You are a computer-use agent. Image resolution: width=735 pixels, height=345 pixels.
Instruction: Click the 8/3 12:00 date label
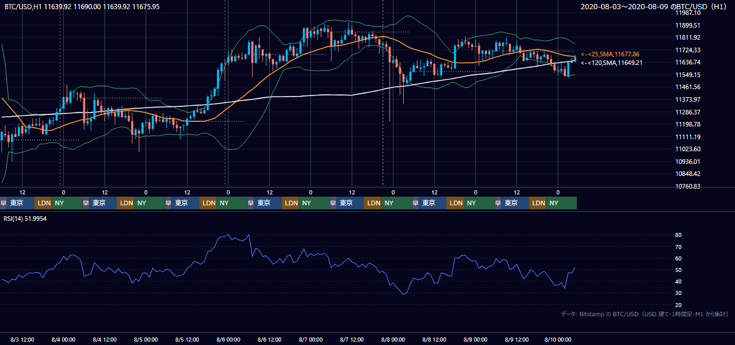tap(23, 339)
